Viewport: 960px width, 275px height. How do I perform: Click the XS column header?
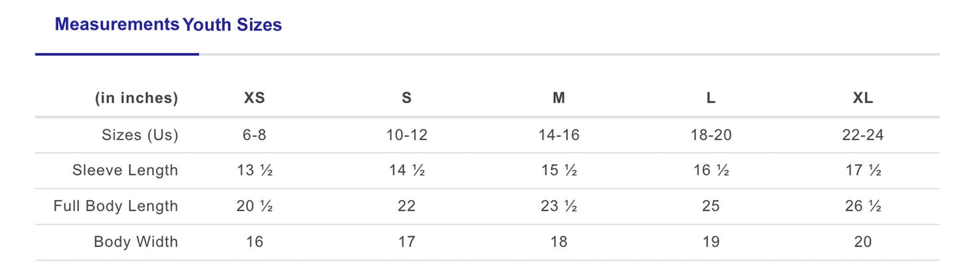pyautogui.click(x=254, y=98)
